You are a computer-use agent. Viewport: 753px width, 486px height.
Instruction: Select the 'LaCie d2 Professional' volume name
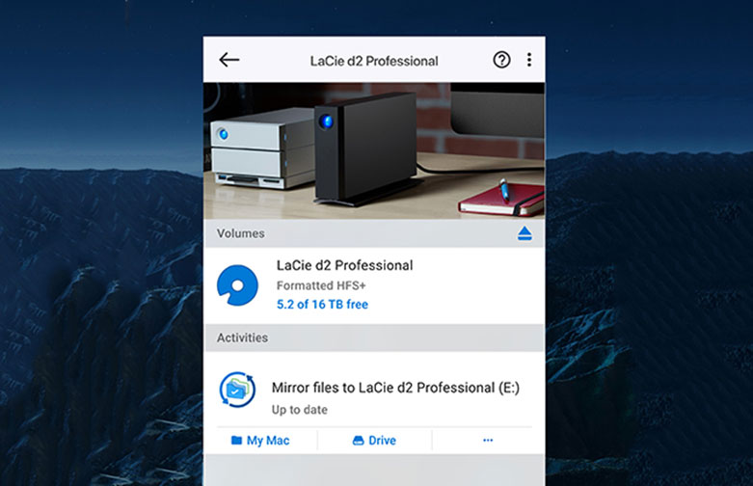(344, 265)
